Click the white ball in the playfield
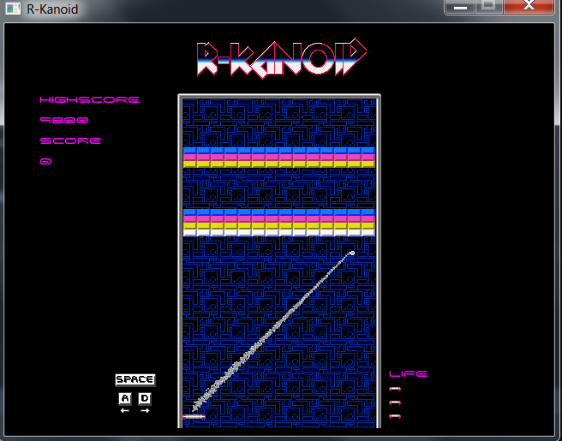The image size is (562, 441). (351, 253)
